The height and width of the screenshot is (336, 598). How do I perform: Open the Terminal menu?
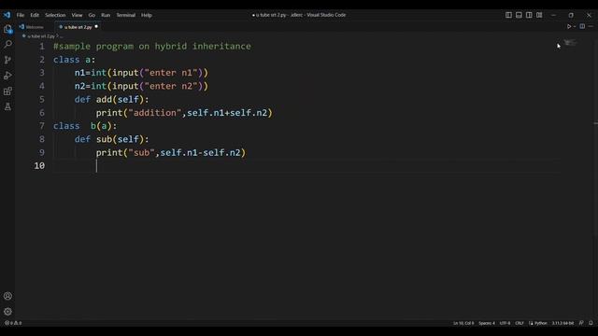point(126,15)
